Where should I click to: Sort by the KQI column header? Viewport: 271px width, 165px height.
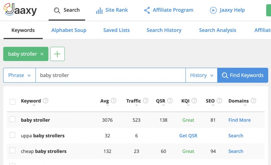(185, 101)
